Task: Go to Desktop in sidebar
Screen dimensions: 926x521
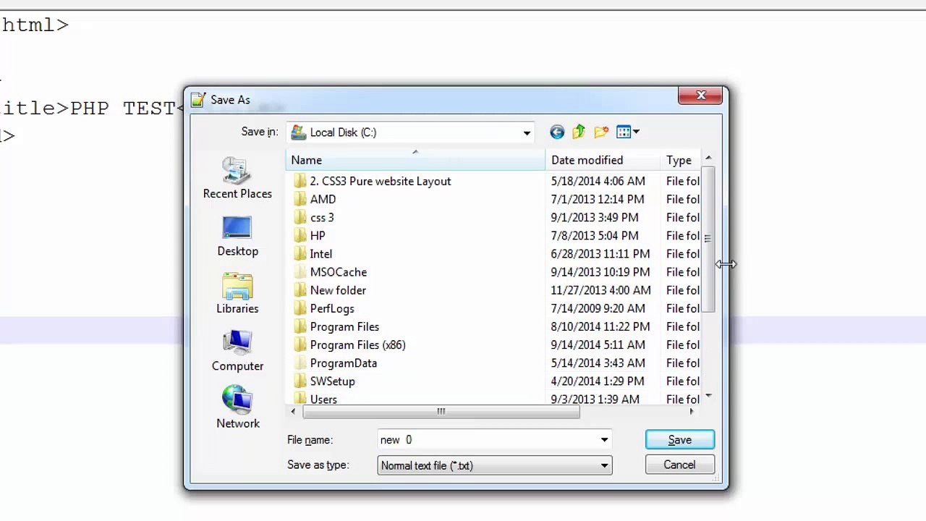Action: 237,236
